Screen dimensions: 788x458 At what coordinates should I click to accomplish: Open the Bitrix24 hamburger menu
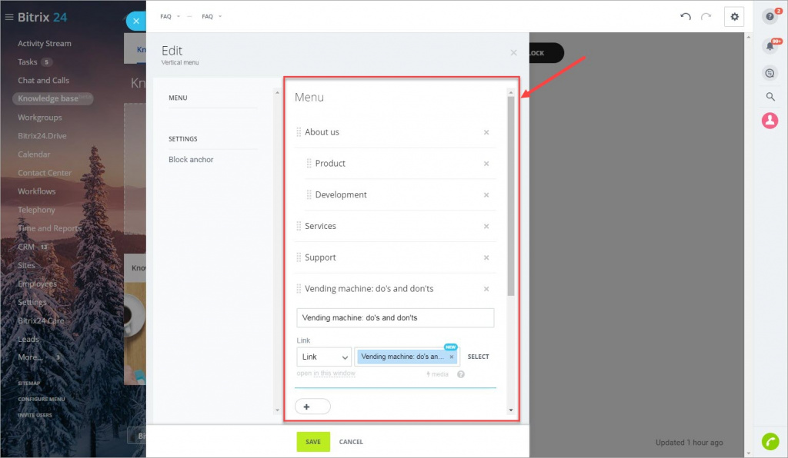8,17
